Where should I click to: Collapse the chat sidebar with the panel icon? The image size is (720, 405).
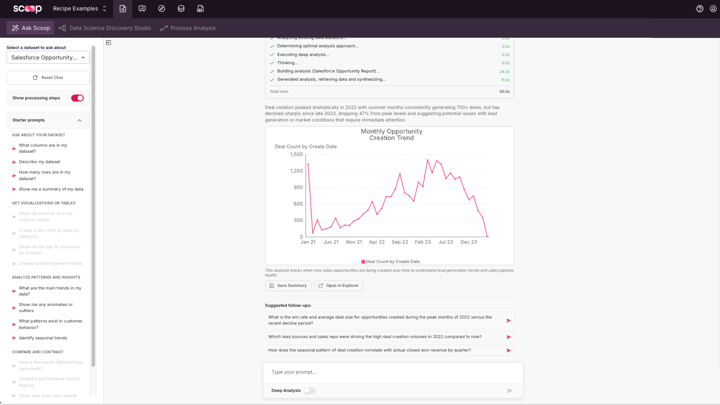point(109,43)
